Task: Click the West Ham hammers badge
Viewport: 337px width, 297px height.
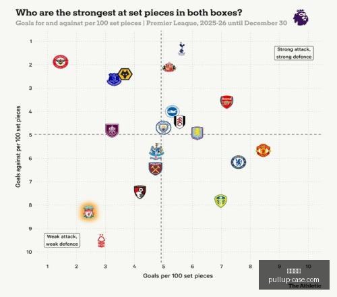Action: pos(156,169)
